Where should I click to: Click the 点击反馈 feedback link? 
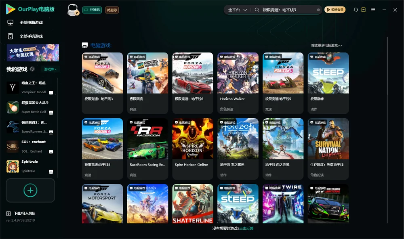(x=246, y=229)
